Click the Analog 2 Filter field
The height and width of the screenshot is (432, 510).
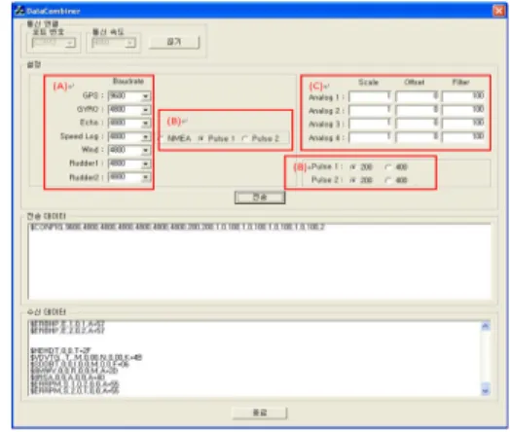pyautogui.click(x=463, y=110)
